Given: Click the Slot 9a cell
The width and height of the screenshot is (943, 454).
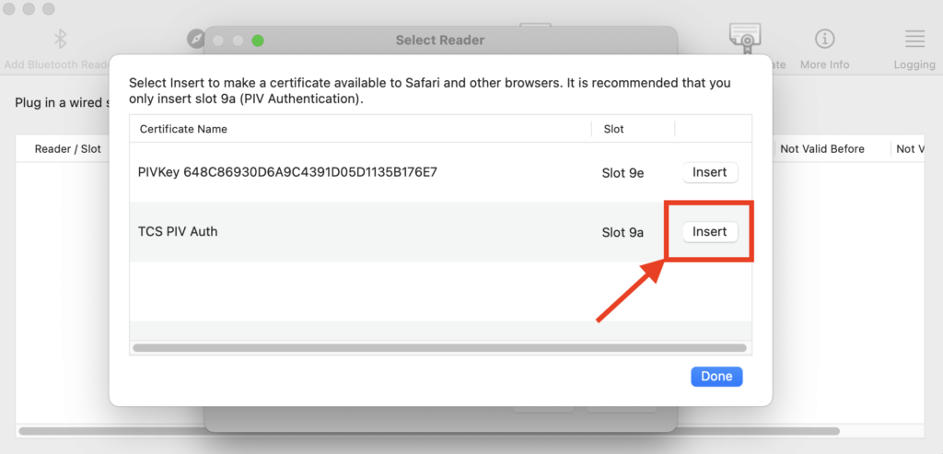Looking at the screenshot, I should 623,232.
